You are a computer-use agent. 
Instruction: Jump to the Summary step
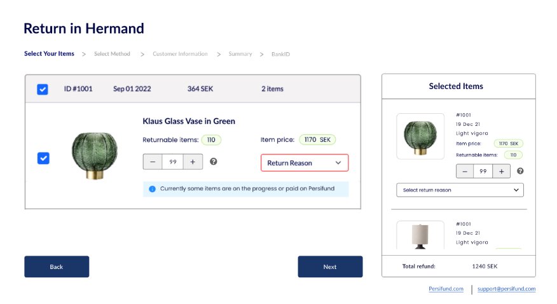click(240, 54)
